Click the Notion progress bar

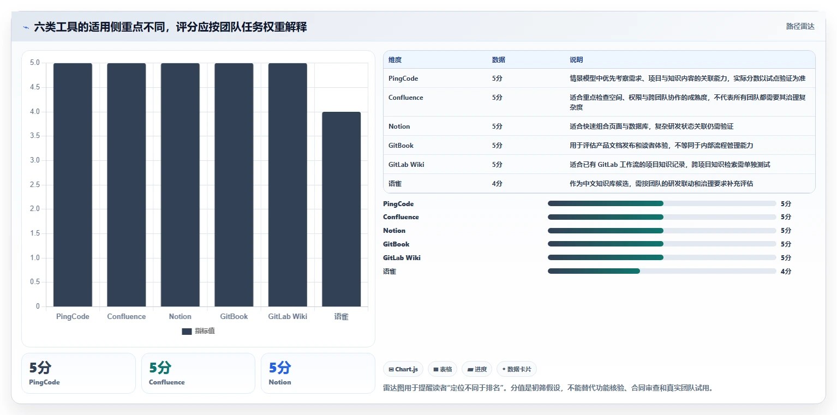pos(662,231)
